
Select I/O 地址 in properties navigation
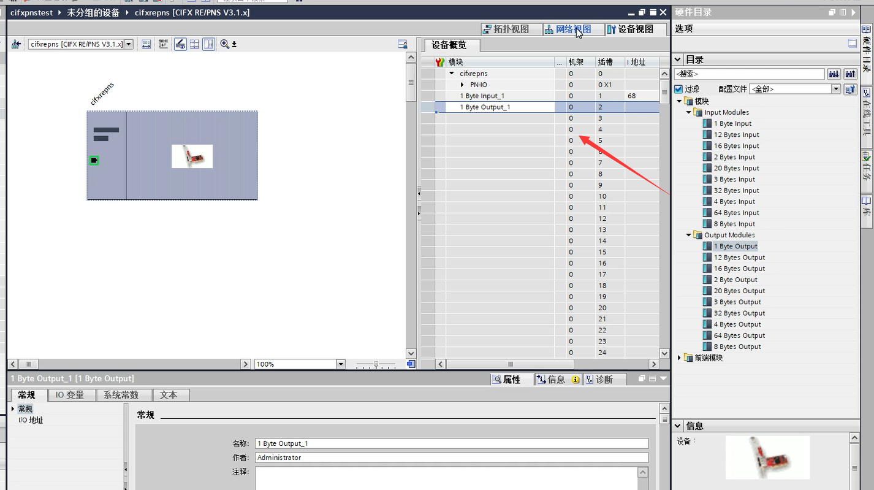tap(31, 420)
